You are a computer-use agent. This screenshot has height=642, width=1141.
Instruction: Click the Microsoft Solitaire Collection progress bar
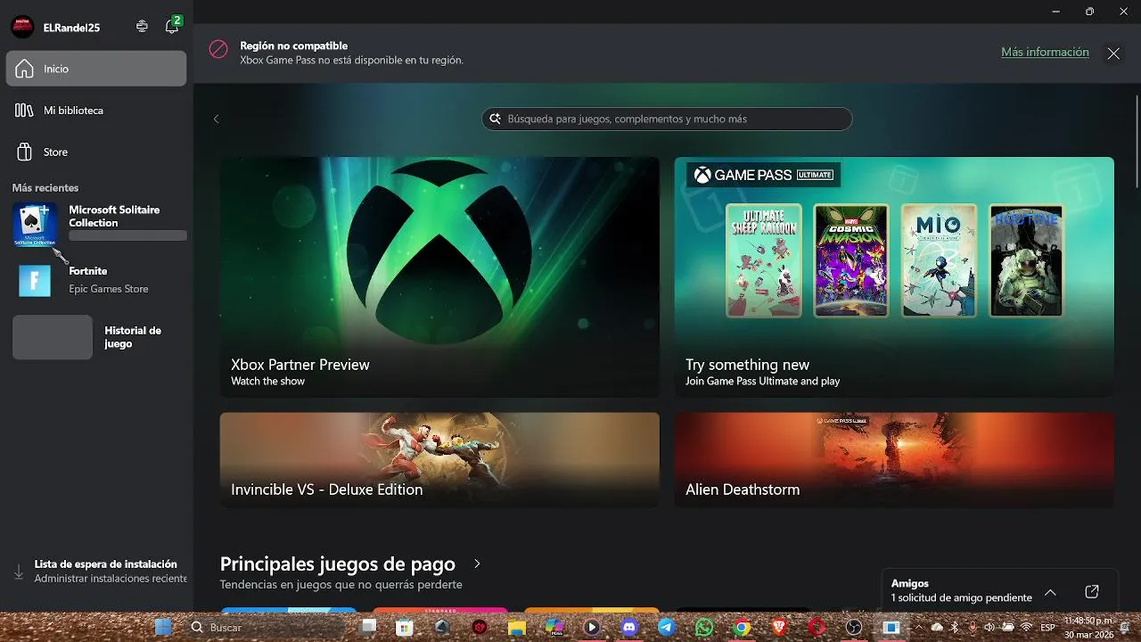click(x=127, y=235)
